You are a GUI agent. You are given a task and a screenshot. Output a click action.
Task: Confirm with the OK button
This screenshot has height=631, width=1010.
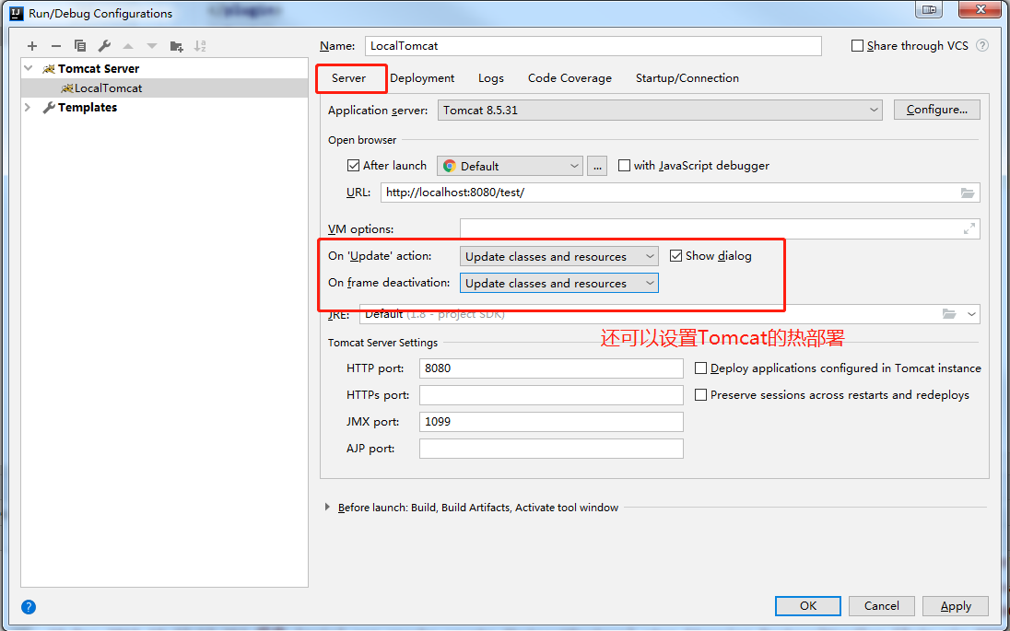point(808,606)
